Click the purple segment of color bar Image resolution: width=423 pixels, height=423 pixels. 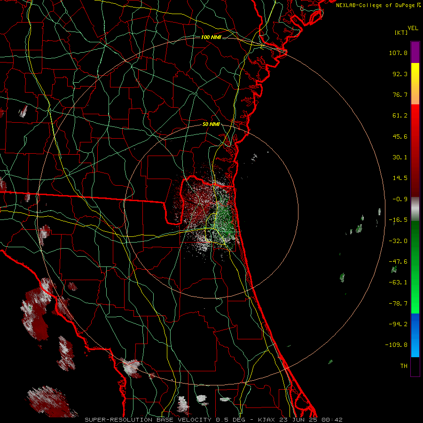415,52
